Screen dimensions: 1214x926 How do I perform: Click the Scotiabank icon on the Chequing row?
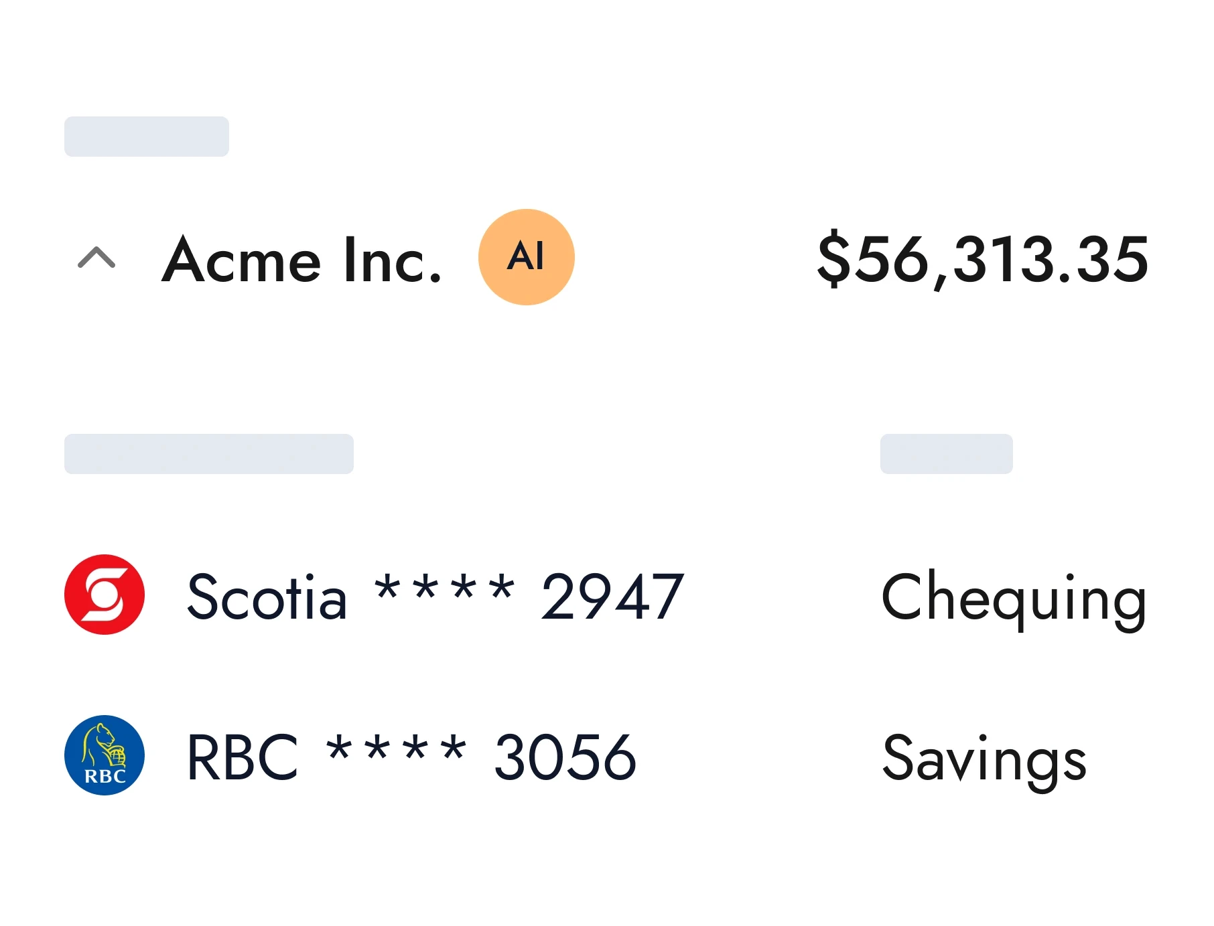(x=106, y=596)
